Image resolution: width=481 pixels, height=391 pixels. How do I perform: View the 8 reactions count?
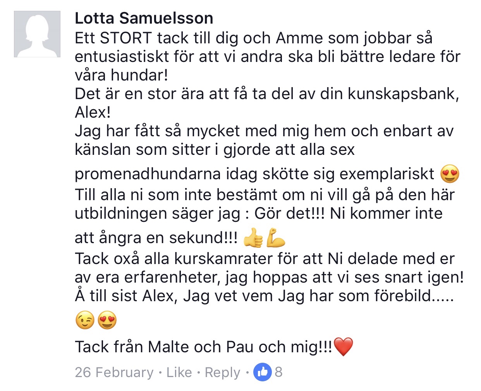(x=278, y=372)
